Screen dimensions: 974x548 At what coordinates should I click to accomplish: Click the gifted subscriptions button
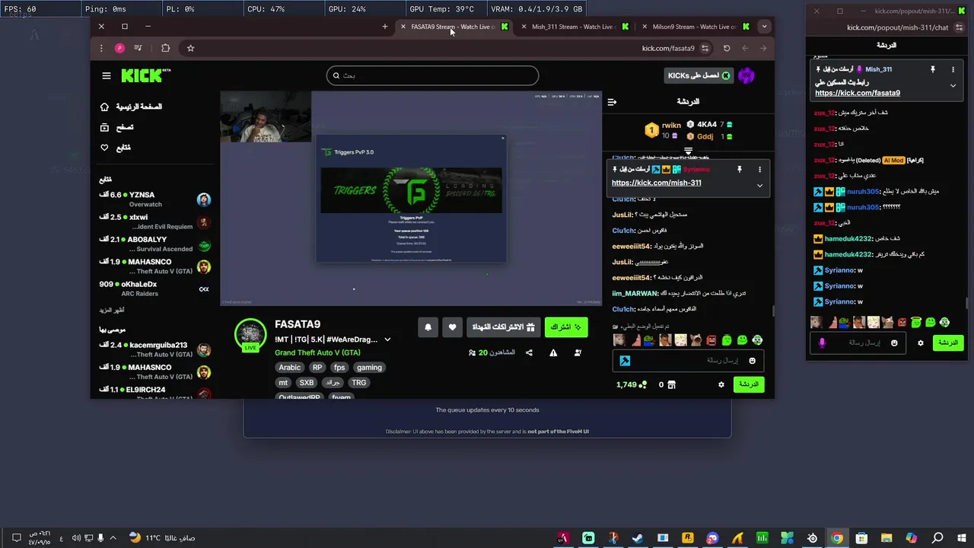503,327
